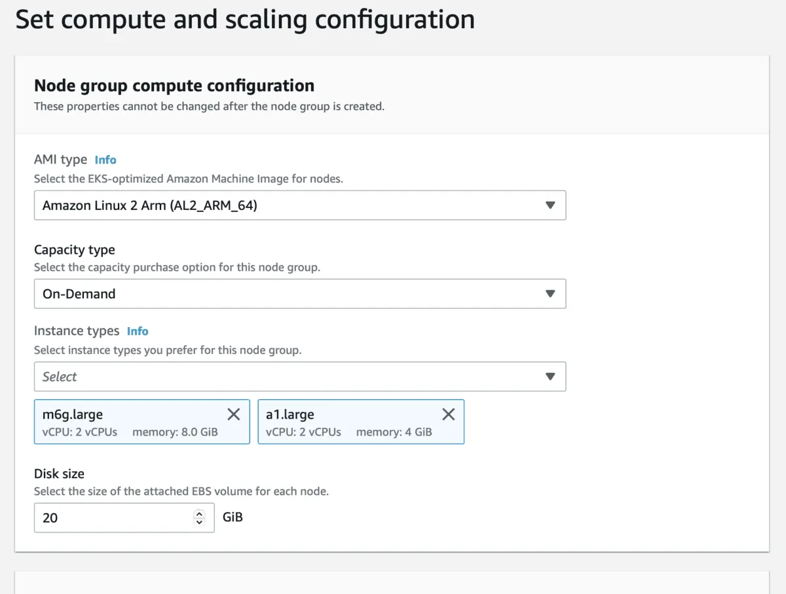Click the memory: 8.0 GiB detail text
The height and width of the screenshot is (594, 786).
[x=175, y=432]
